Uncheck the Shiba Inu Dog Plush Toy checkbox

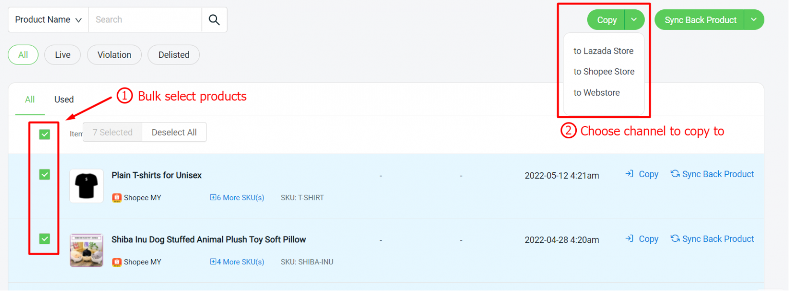coord(45,238)
